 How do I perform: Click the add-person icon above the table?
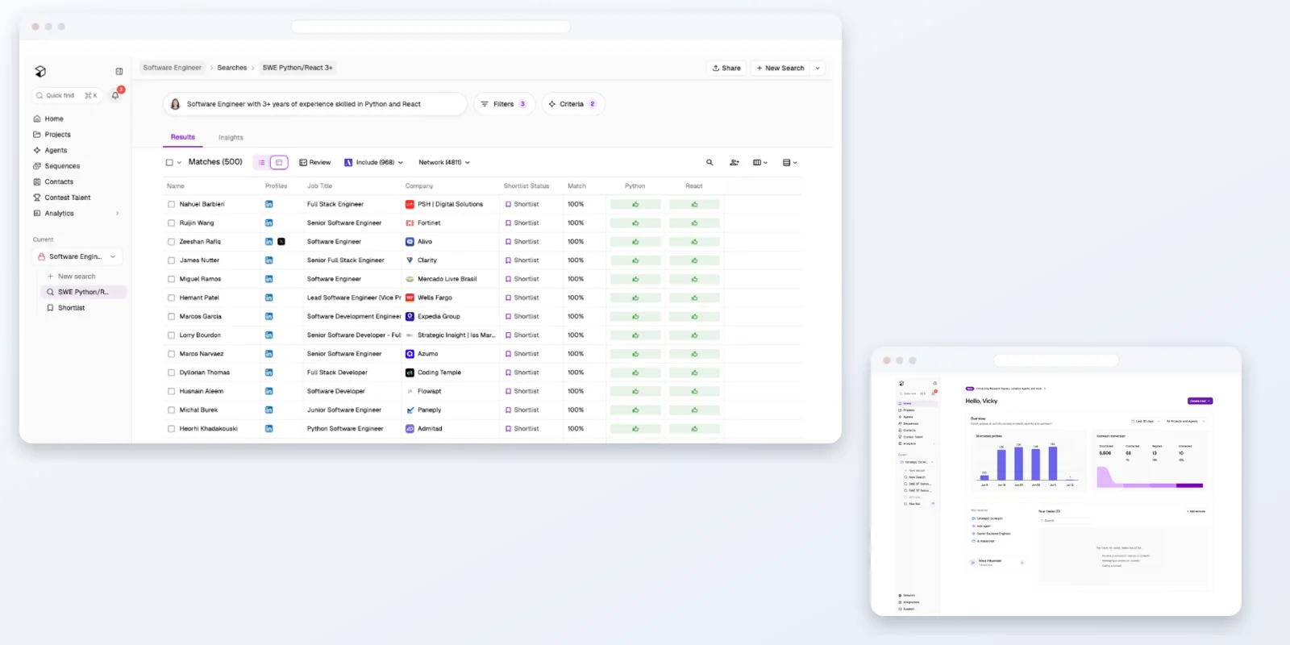click(x=734, y=163)
